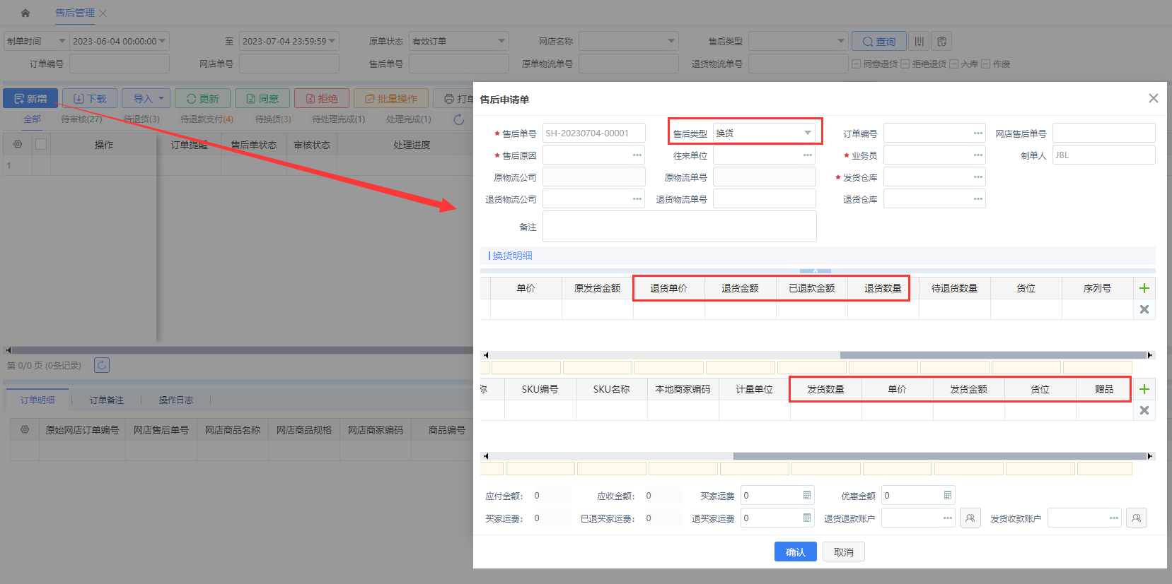Open the 发货仓库 lookup ellipsis
The height and width of the screenshot is (584, 1172).
coord(978,177)
